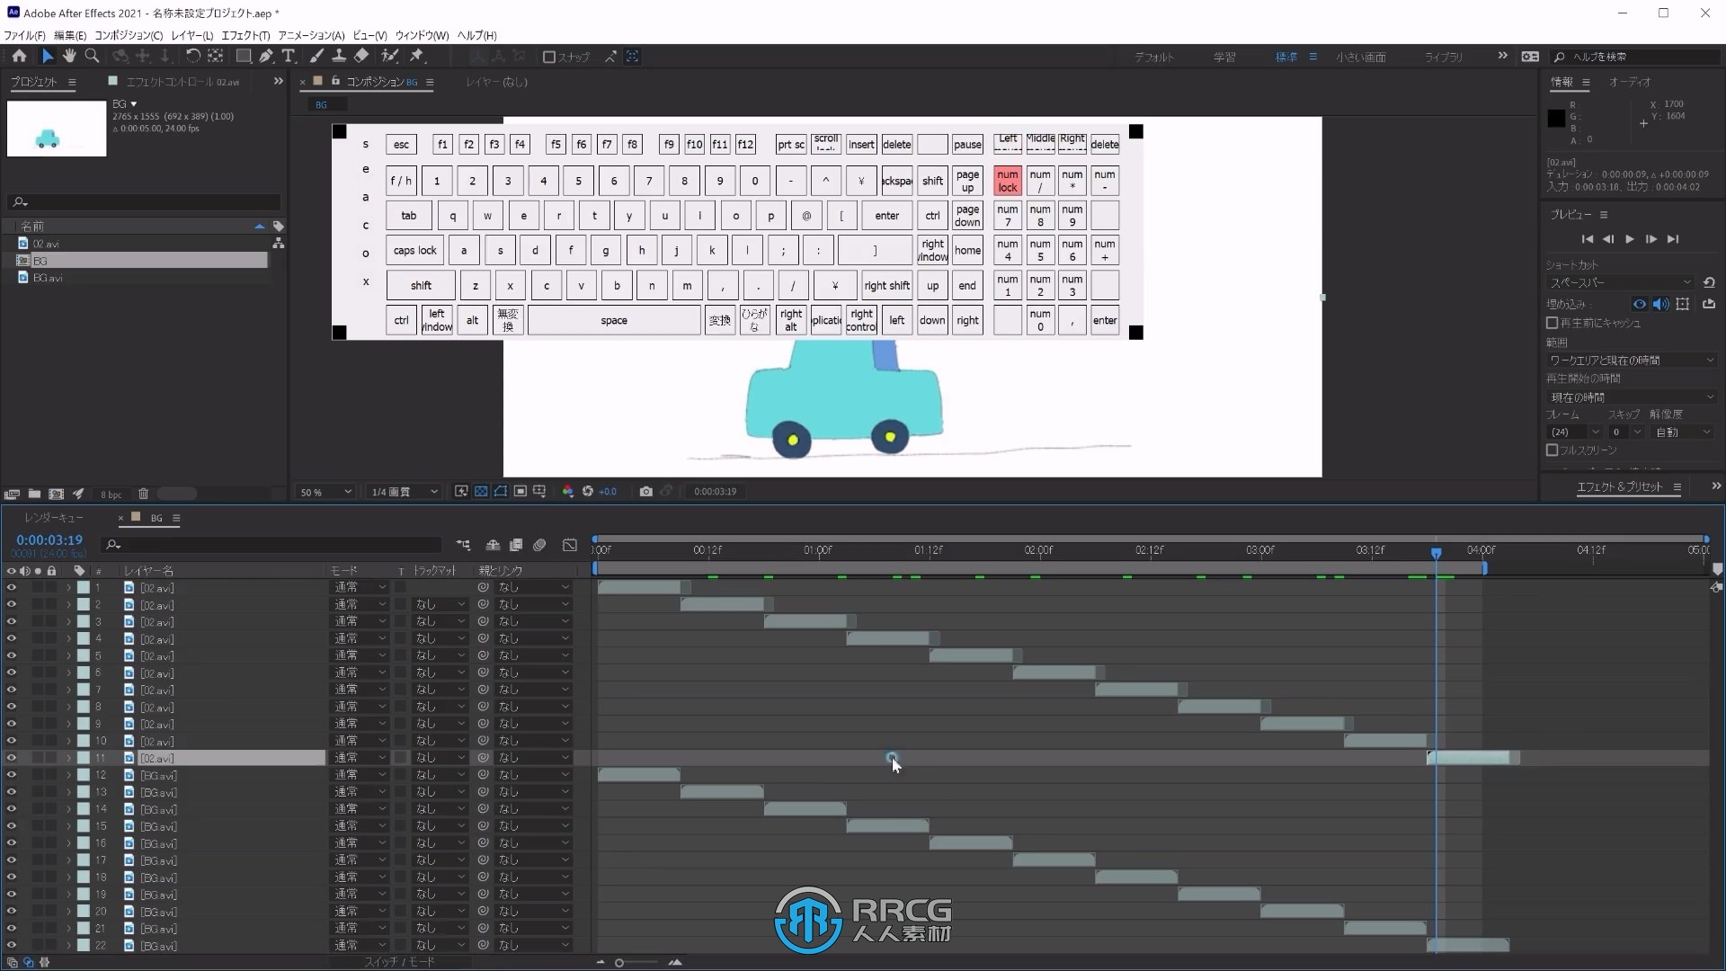The height and width of the screenshot is (971, 1726).
Task: Open the ウィンドウ(W) menu
Action: point(422,35)
